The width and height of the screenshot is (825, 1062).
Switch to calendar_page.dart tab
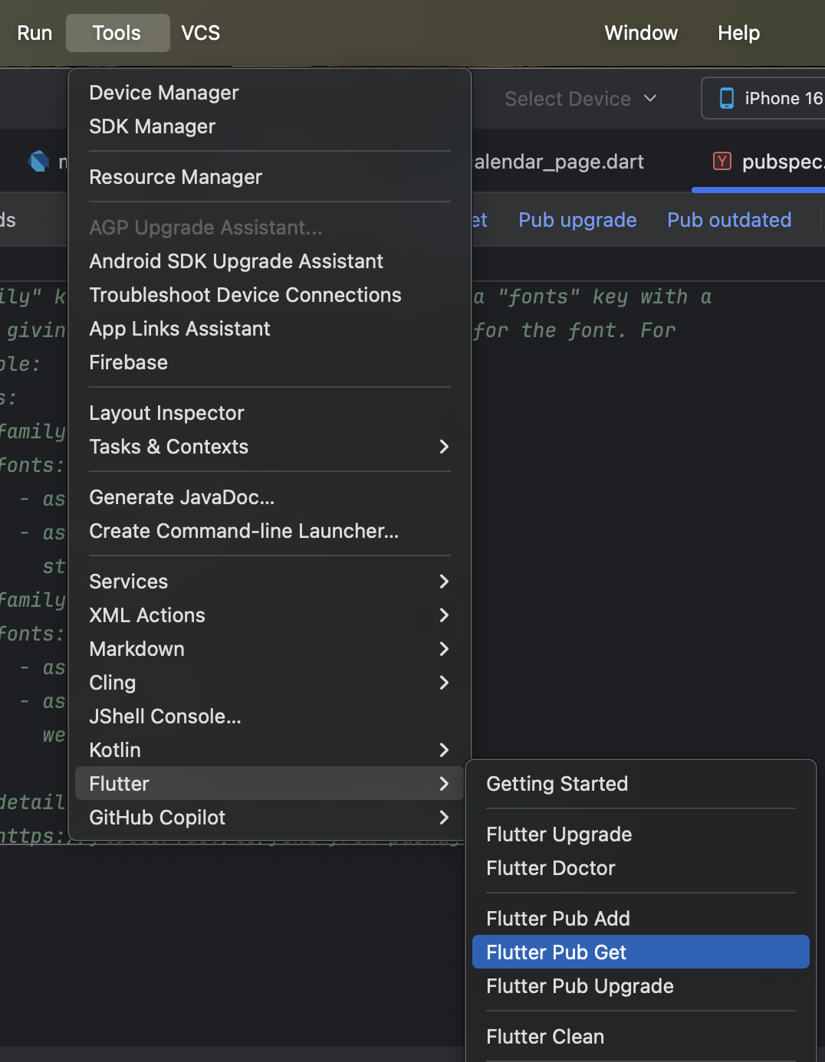559,162
